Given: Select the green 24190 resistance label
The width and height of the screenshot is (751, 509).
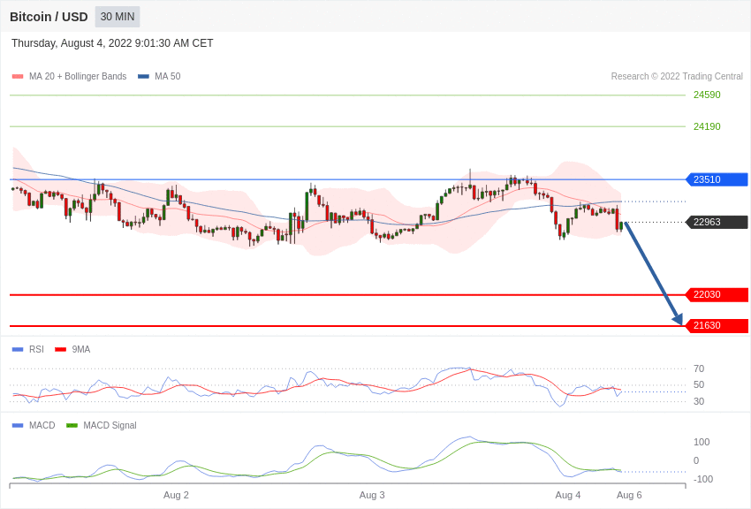Looking at the screenshot, I should tap(707, 126).
